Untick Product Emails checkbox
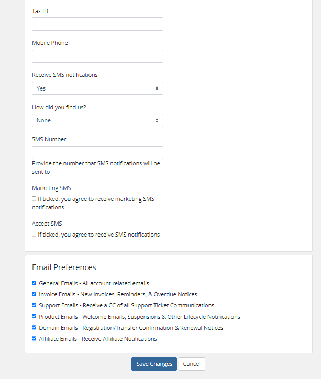This screenshot has height=379, width=321. [34, 316]
